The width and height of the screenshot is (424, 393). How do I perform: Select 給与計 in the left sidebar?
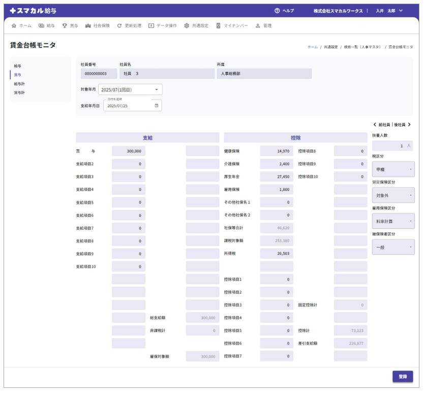(19, 84)
